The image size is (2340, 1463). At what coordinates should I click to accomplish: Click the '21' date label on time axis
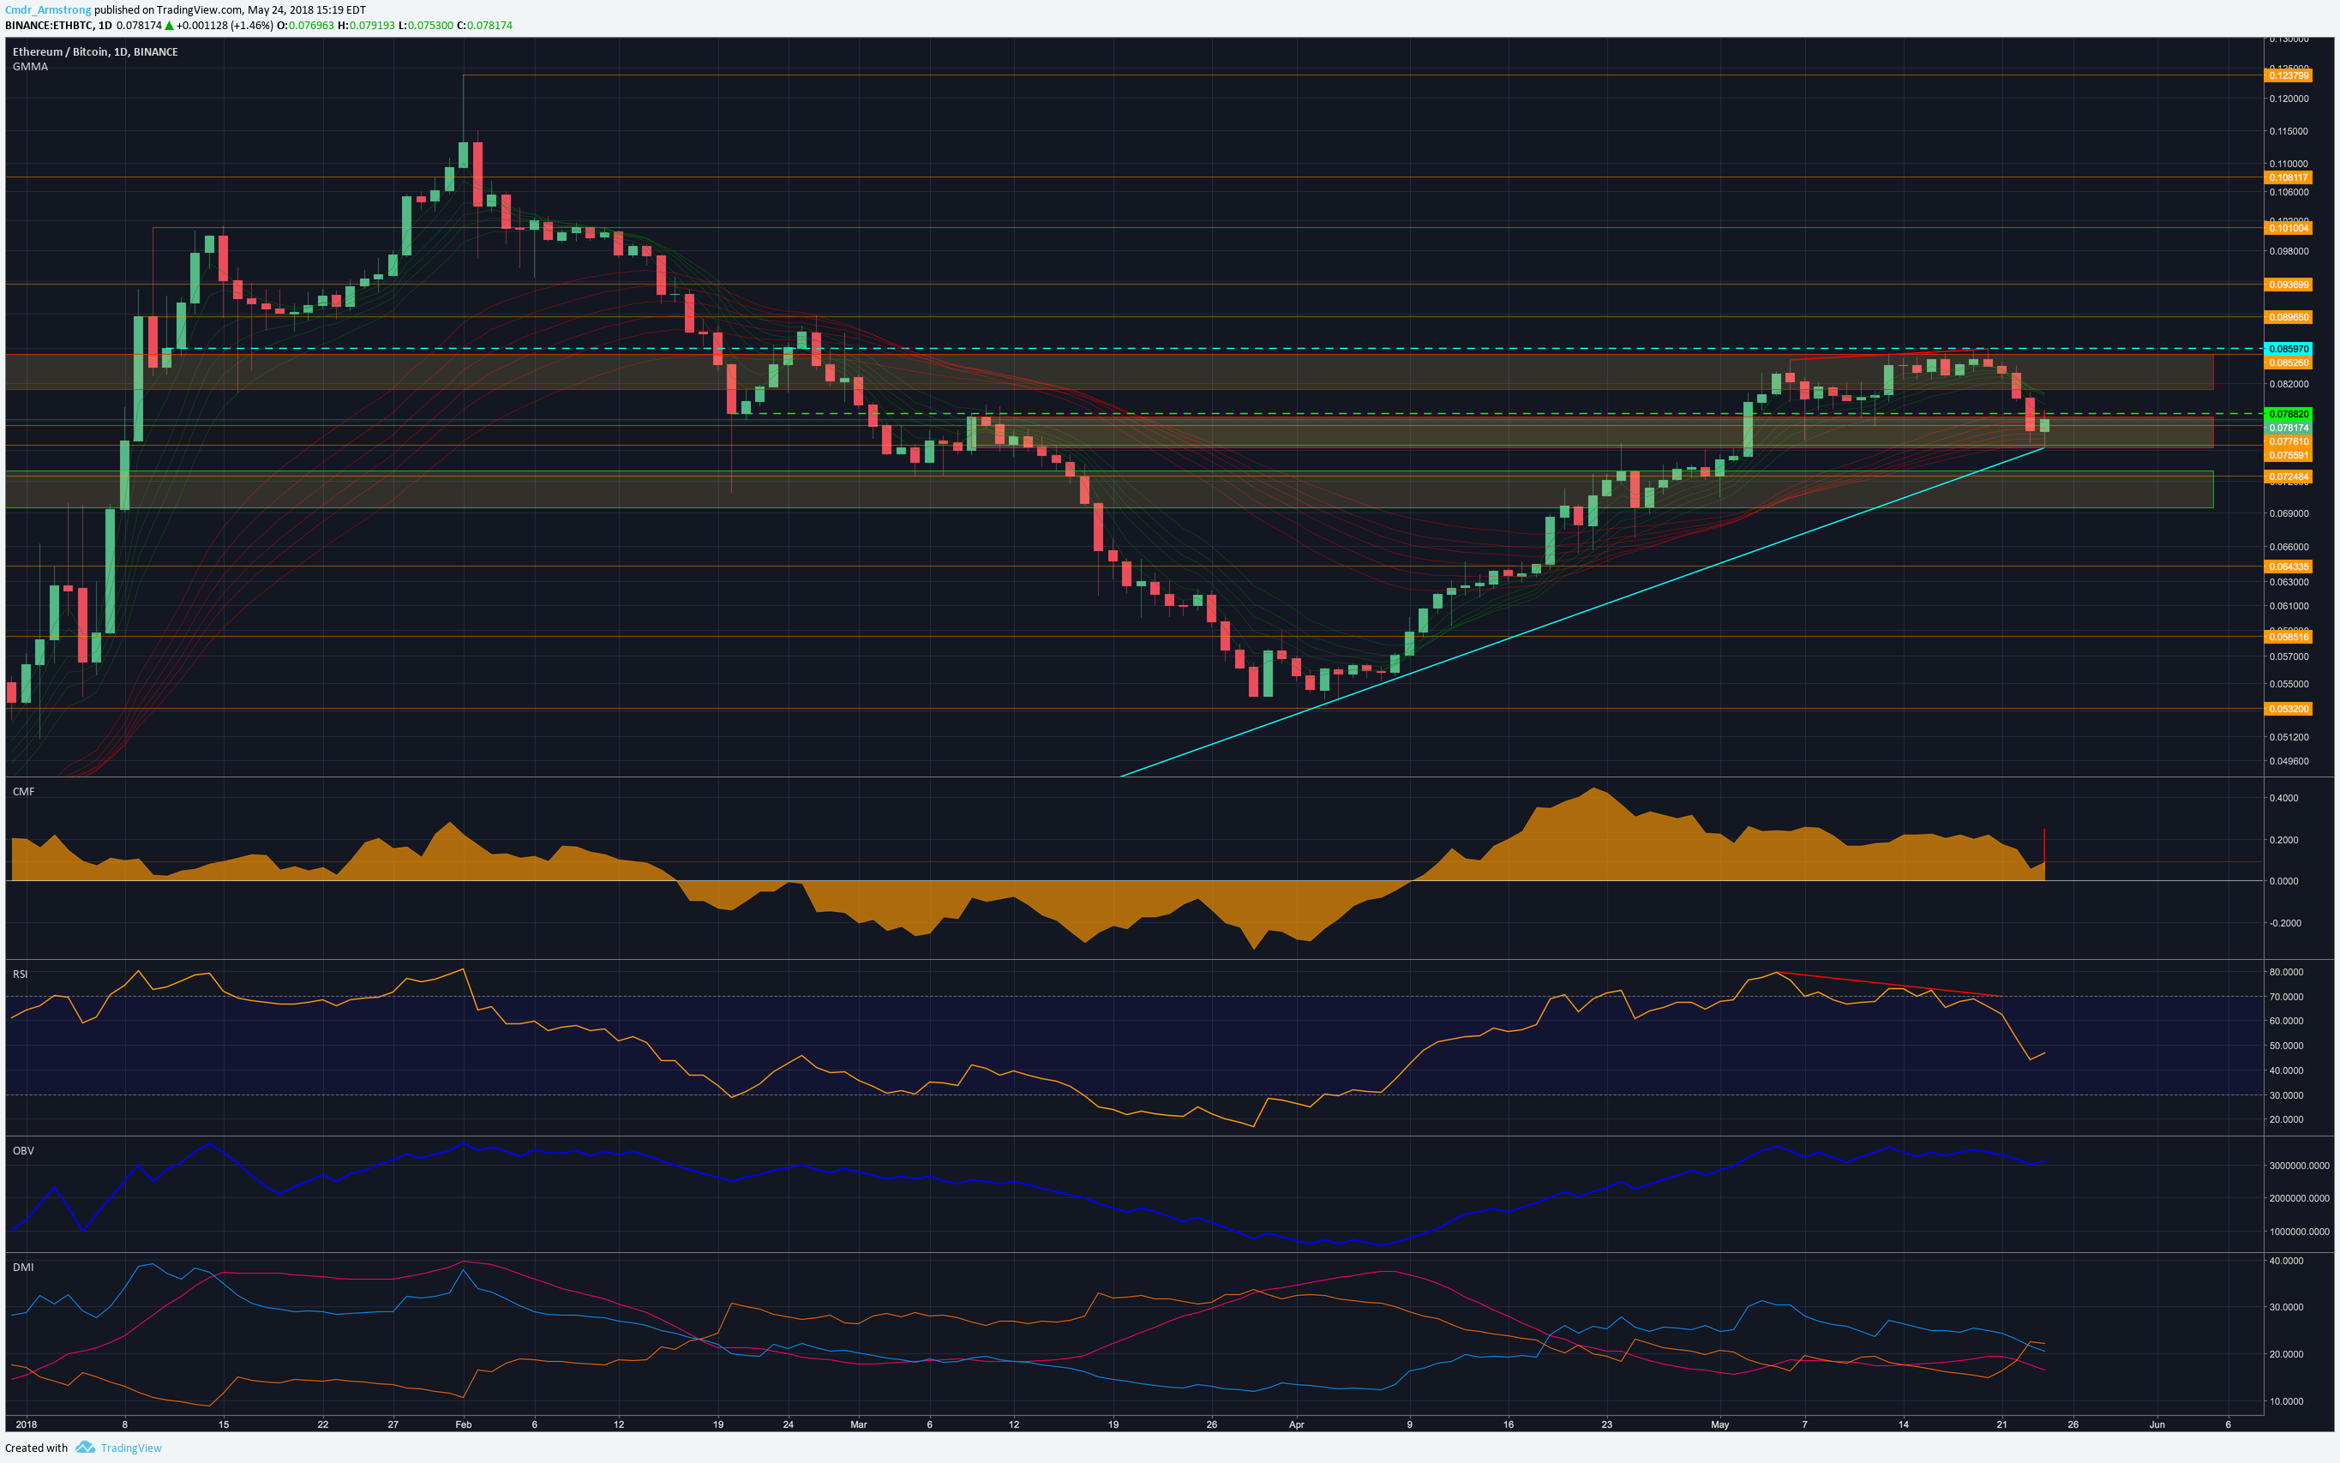point(2002,1424)
